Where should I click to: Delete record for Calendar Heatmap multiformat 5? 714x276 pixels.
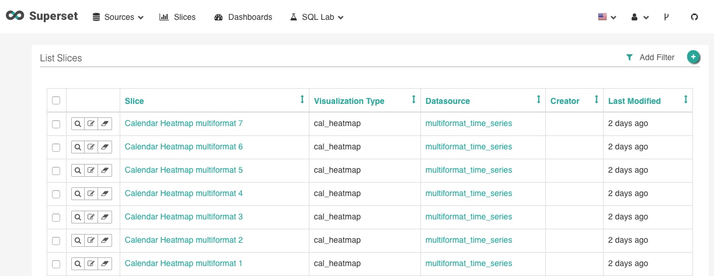(x=105, y=170)
